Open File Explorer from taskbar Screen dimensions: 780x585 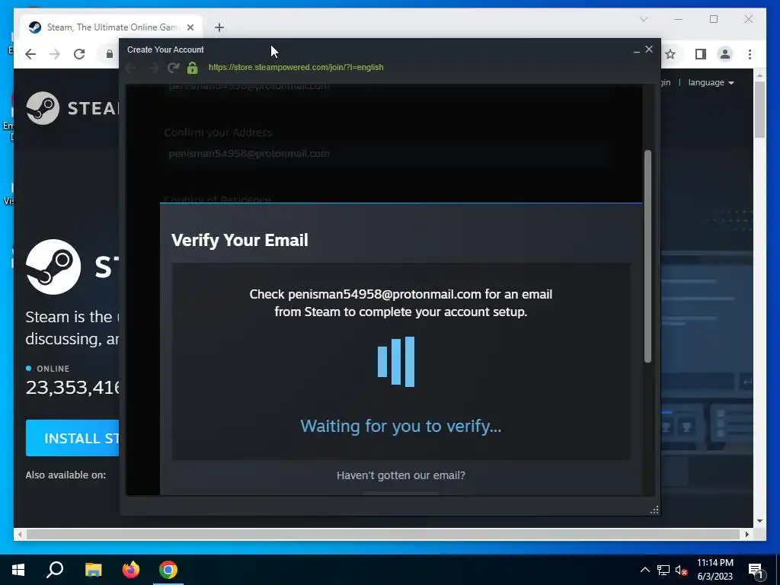[93, 570]
